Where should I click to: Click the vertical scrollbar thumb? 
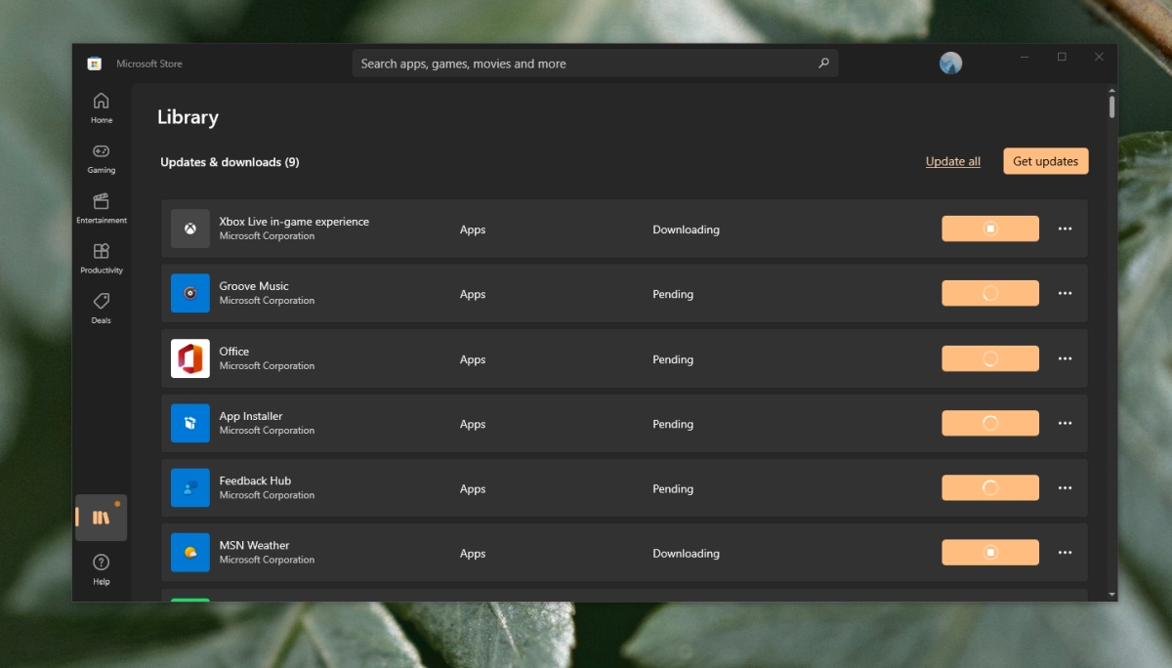click(1112, 105)
